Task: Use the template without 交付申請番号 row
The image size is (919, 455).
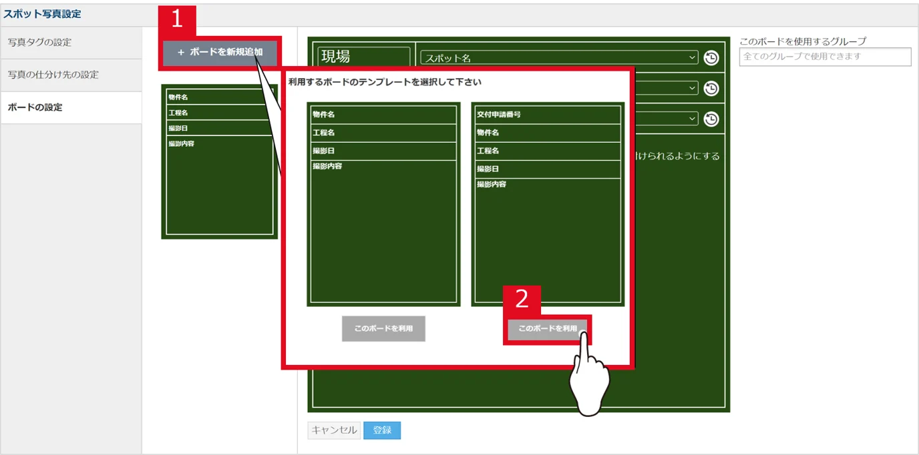Action: coord(383,329)
